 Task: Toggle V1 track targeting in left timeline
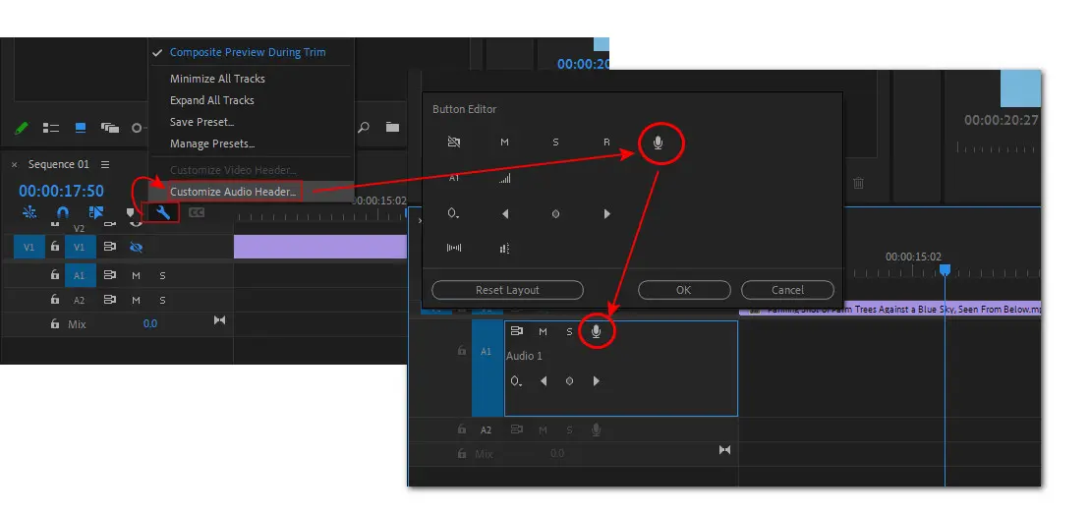coord(80,247)
